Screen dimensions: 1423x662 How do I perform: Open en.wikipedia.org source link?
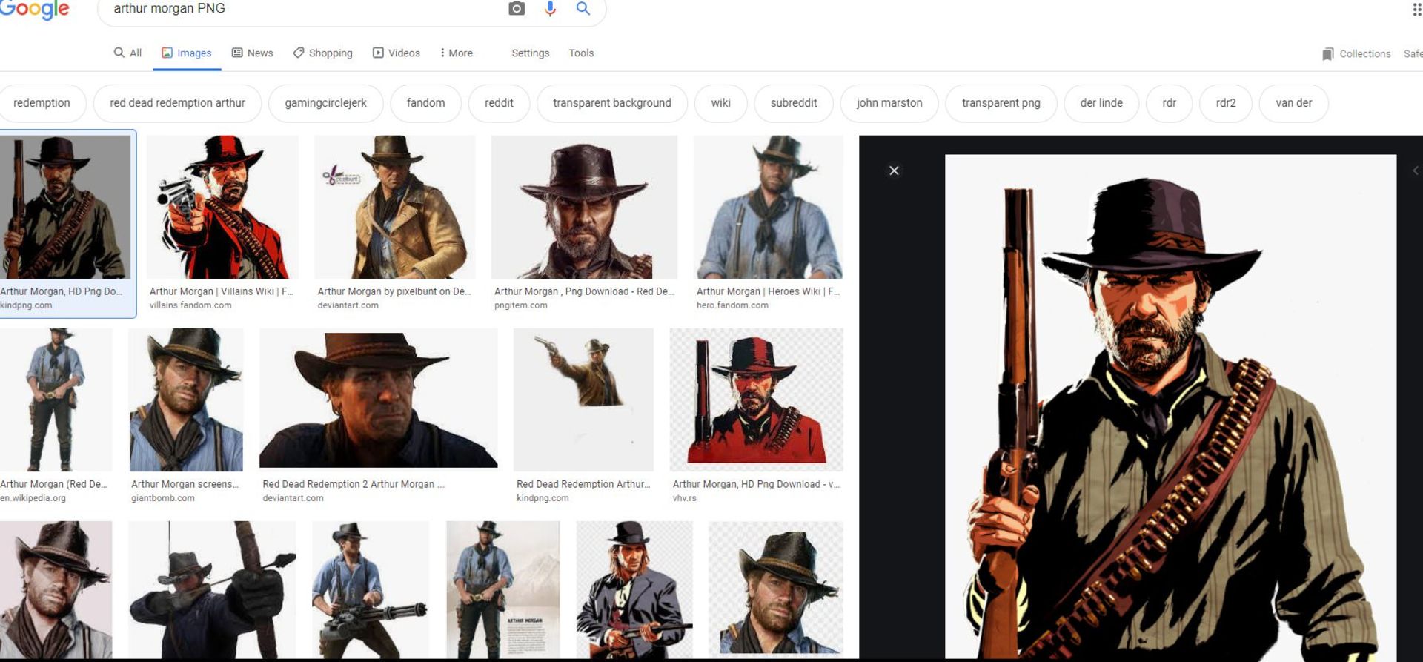(x=33, y=498)
